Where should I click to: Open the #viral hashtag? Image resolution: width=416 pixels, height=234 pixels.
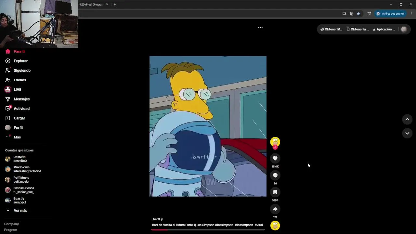pyautogui.click(x=259, y=225)
